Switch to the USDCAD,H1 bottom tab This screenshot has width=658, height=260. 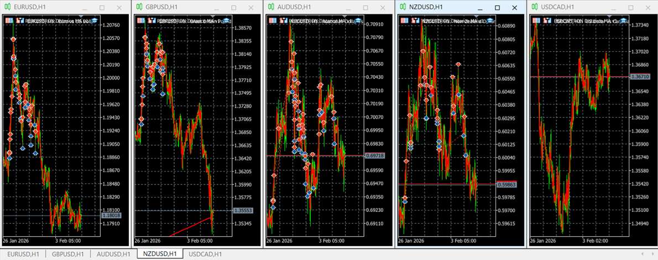click(x=205, y=254)
